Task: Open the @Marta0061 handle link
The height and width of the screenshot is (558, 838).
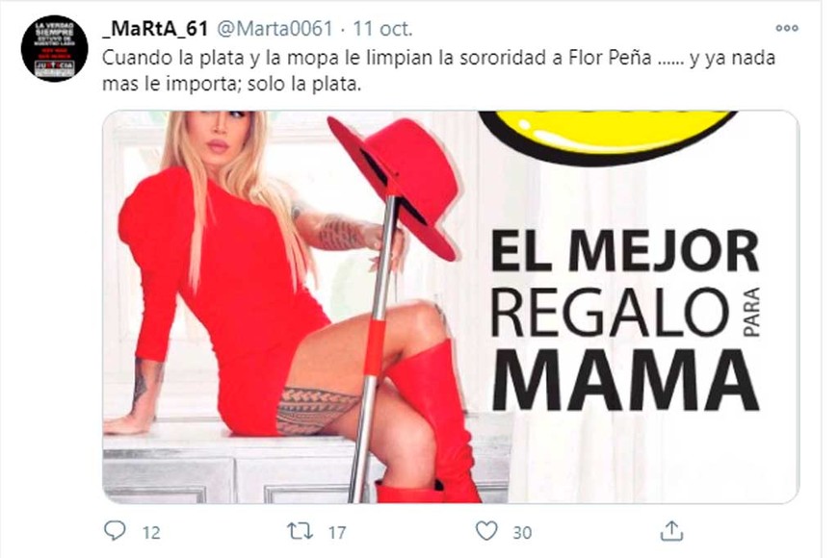Action: [x=275, y=28]
